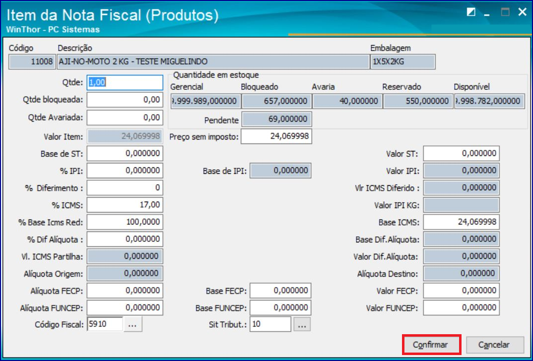Viewport: 533px width, 361px height.
Task: Click the Reservado stock value 550,000000
Action: point(418,101)
